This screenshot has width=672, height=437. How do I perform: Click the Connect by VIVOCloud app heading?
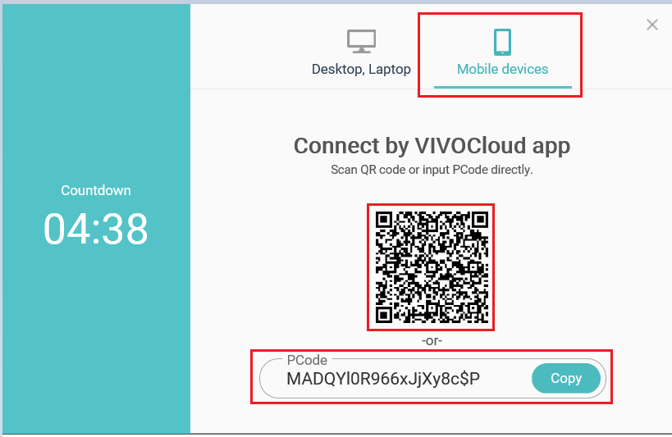432,146
